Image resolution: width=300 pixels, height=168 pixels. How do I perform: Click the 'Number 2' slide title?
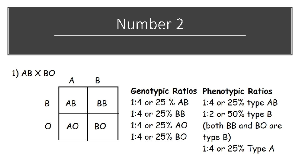click(x=150, y=24)
